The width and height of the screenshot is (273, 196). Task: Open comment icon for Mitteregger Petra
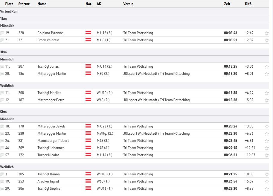coord(2,100)
